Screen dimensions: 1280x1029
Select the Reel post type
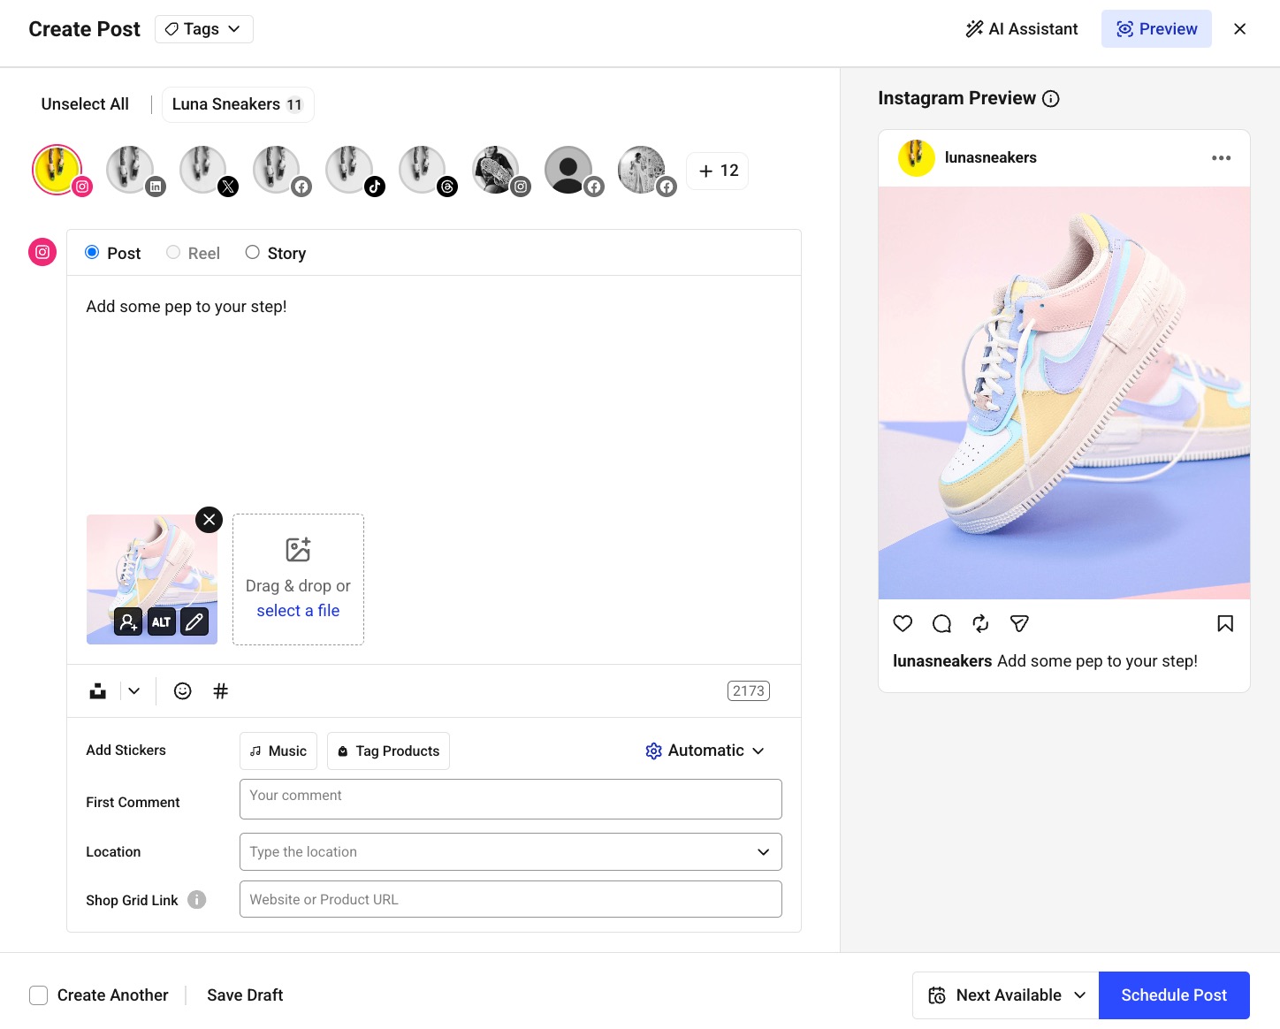pyautogui.click(x=173, y=252)
